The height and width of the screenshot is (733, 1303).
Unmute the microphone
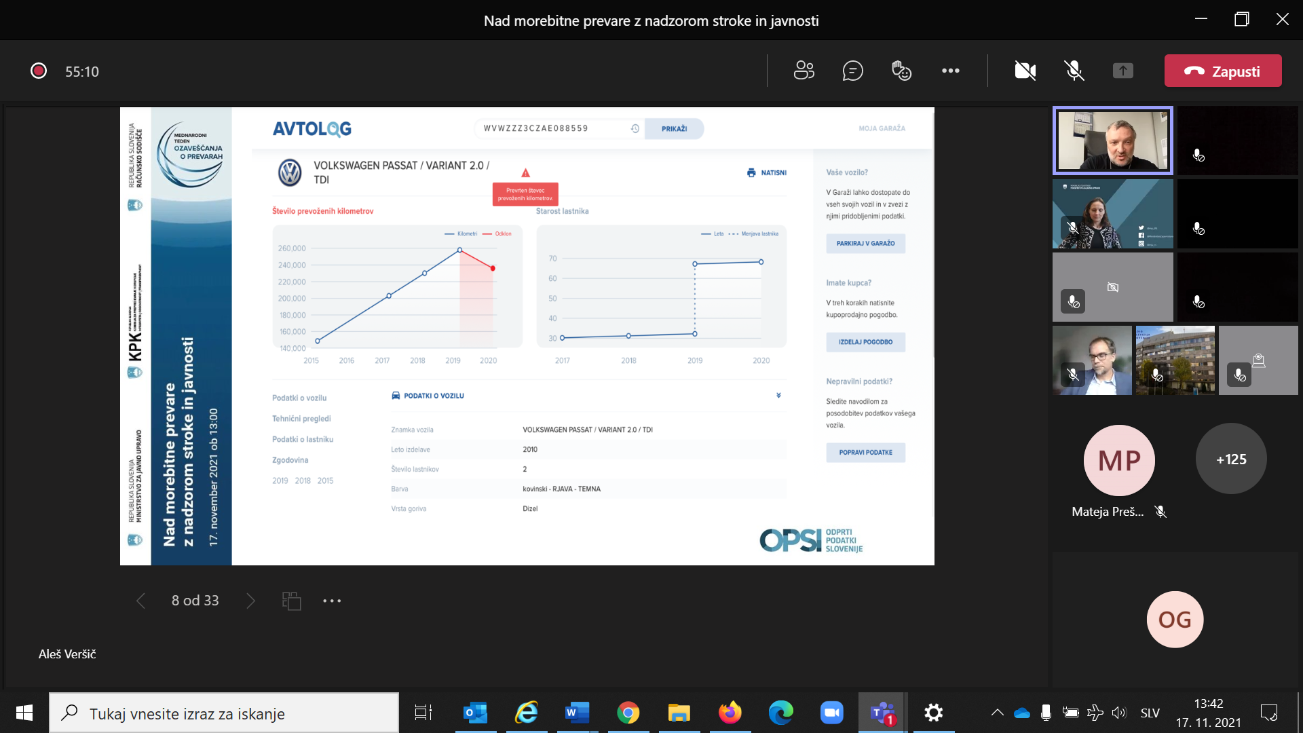click(x=1074, y=71)
